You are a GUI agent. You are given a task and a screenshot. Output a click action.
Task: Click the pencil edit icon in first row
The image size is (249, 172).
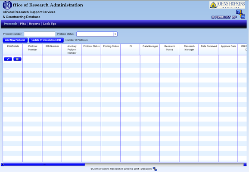tap(8, 59)
